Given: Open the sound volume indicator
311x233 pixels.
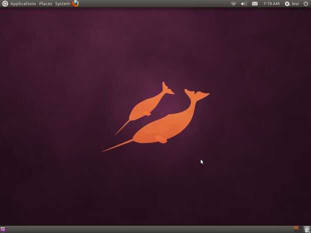Looking at the screenshot, I should (243, 4).
